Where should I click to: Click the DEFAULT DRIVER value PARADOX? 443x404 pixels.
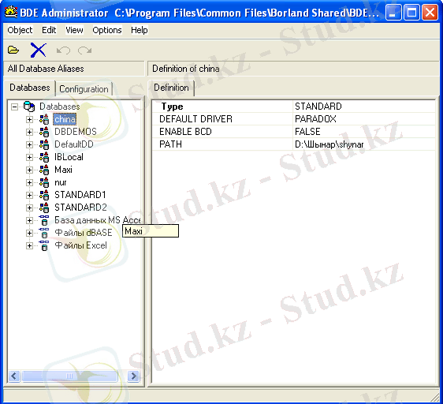(x=315, y=119)
